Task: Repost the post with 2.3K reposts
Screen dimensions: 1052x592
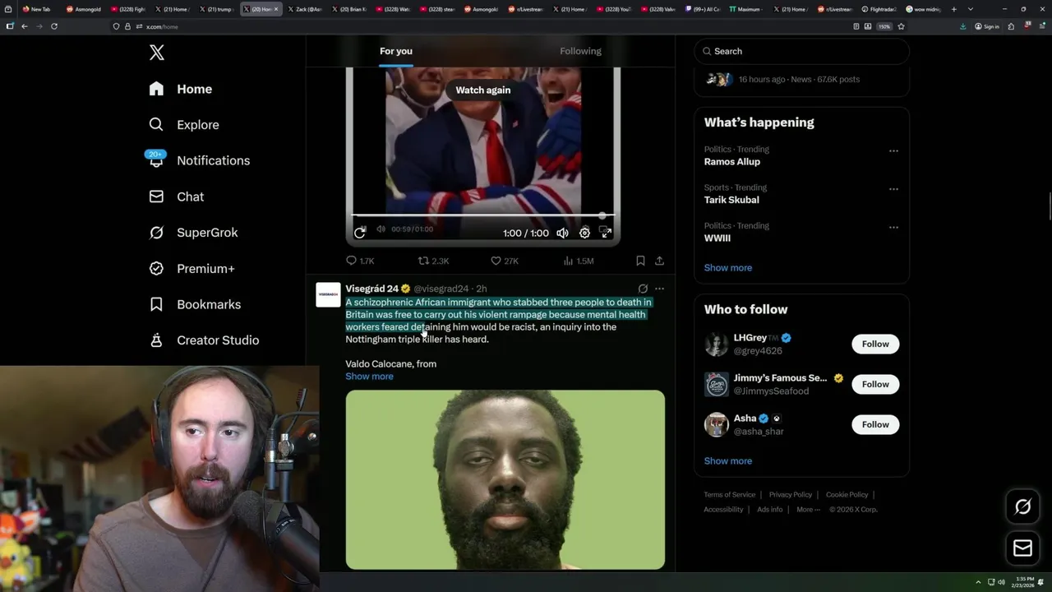Action: tap(434, 261)
